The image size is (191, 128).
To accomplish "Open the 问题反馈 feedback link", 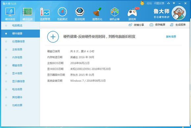I will tap(159, 3).
